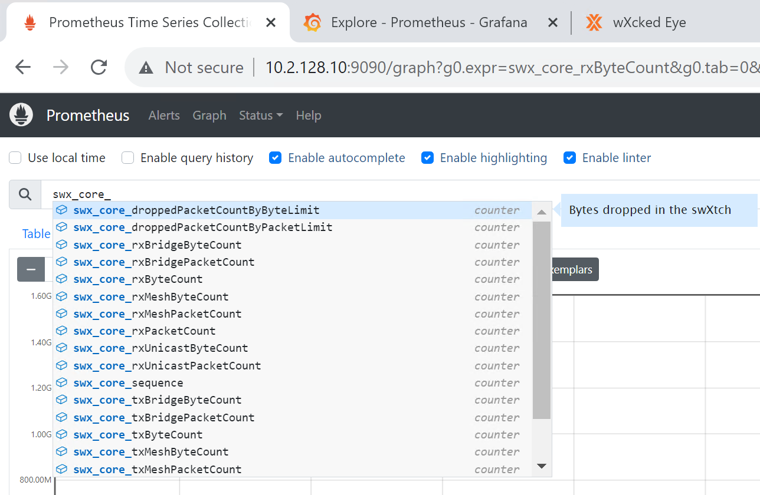Screen dimensions: 760x495
Task: Click the browser forward arrow
Action: coord(61,67)
